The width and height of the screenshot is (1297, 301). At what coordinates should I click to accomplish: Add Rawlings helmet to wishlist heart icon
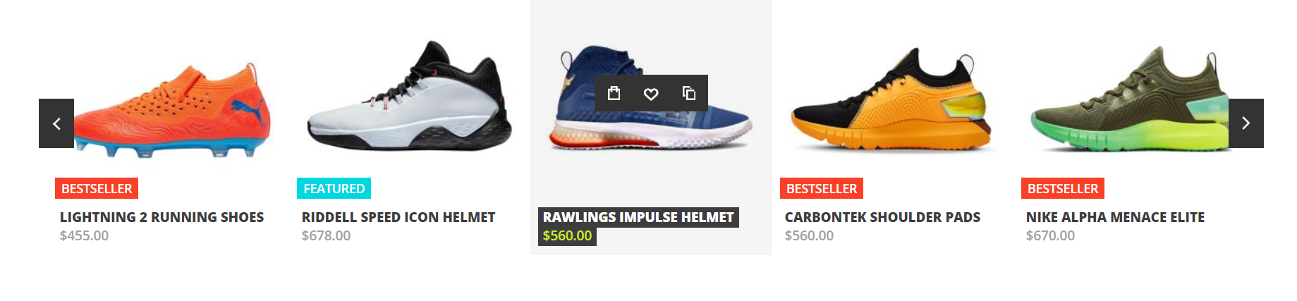[651, 93]
